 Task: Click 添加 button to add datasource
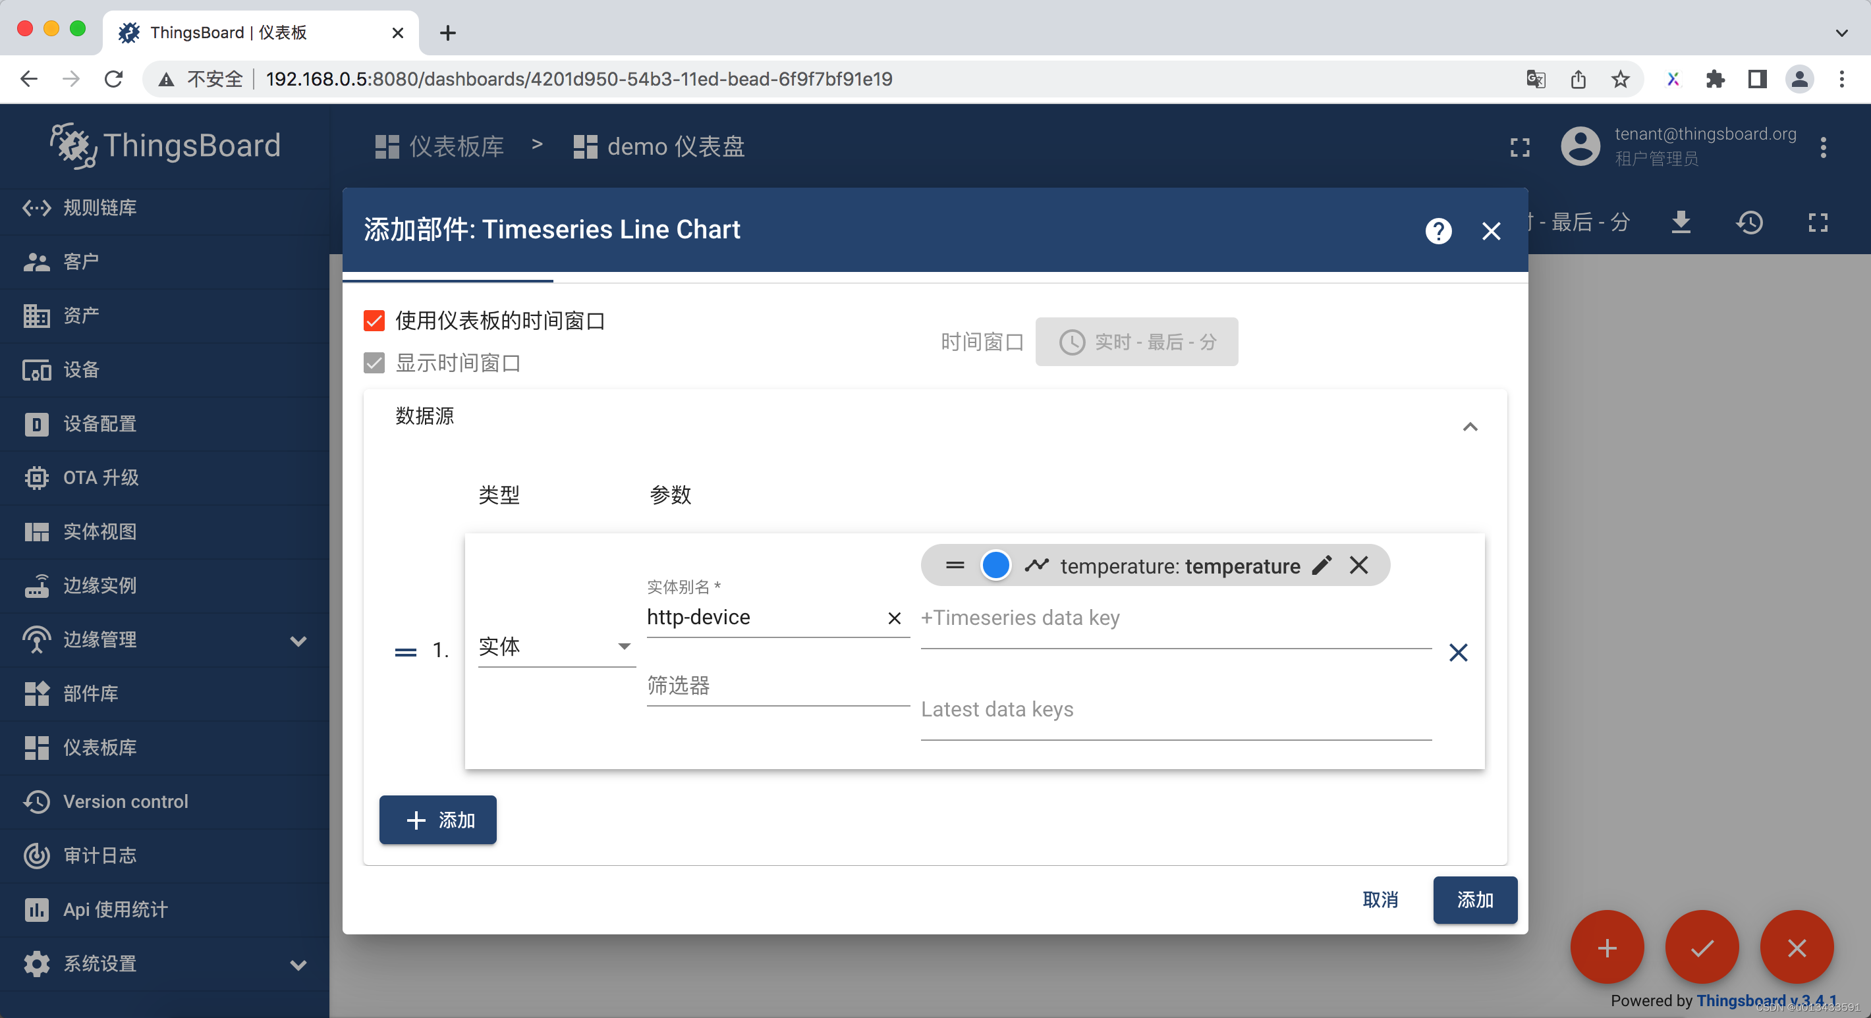click(x=437, y=820)
